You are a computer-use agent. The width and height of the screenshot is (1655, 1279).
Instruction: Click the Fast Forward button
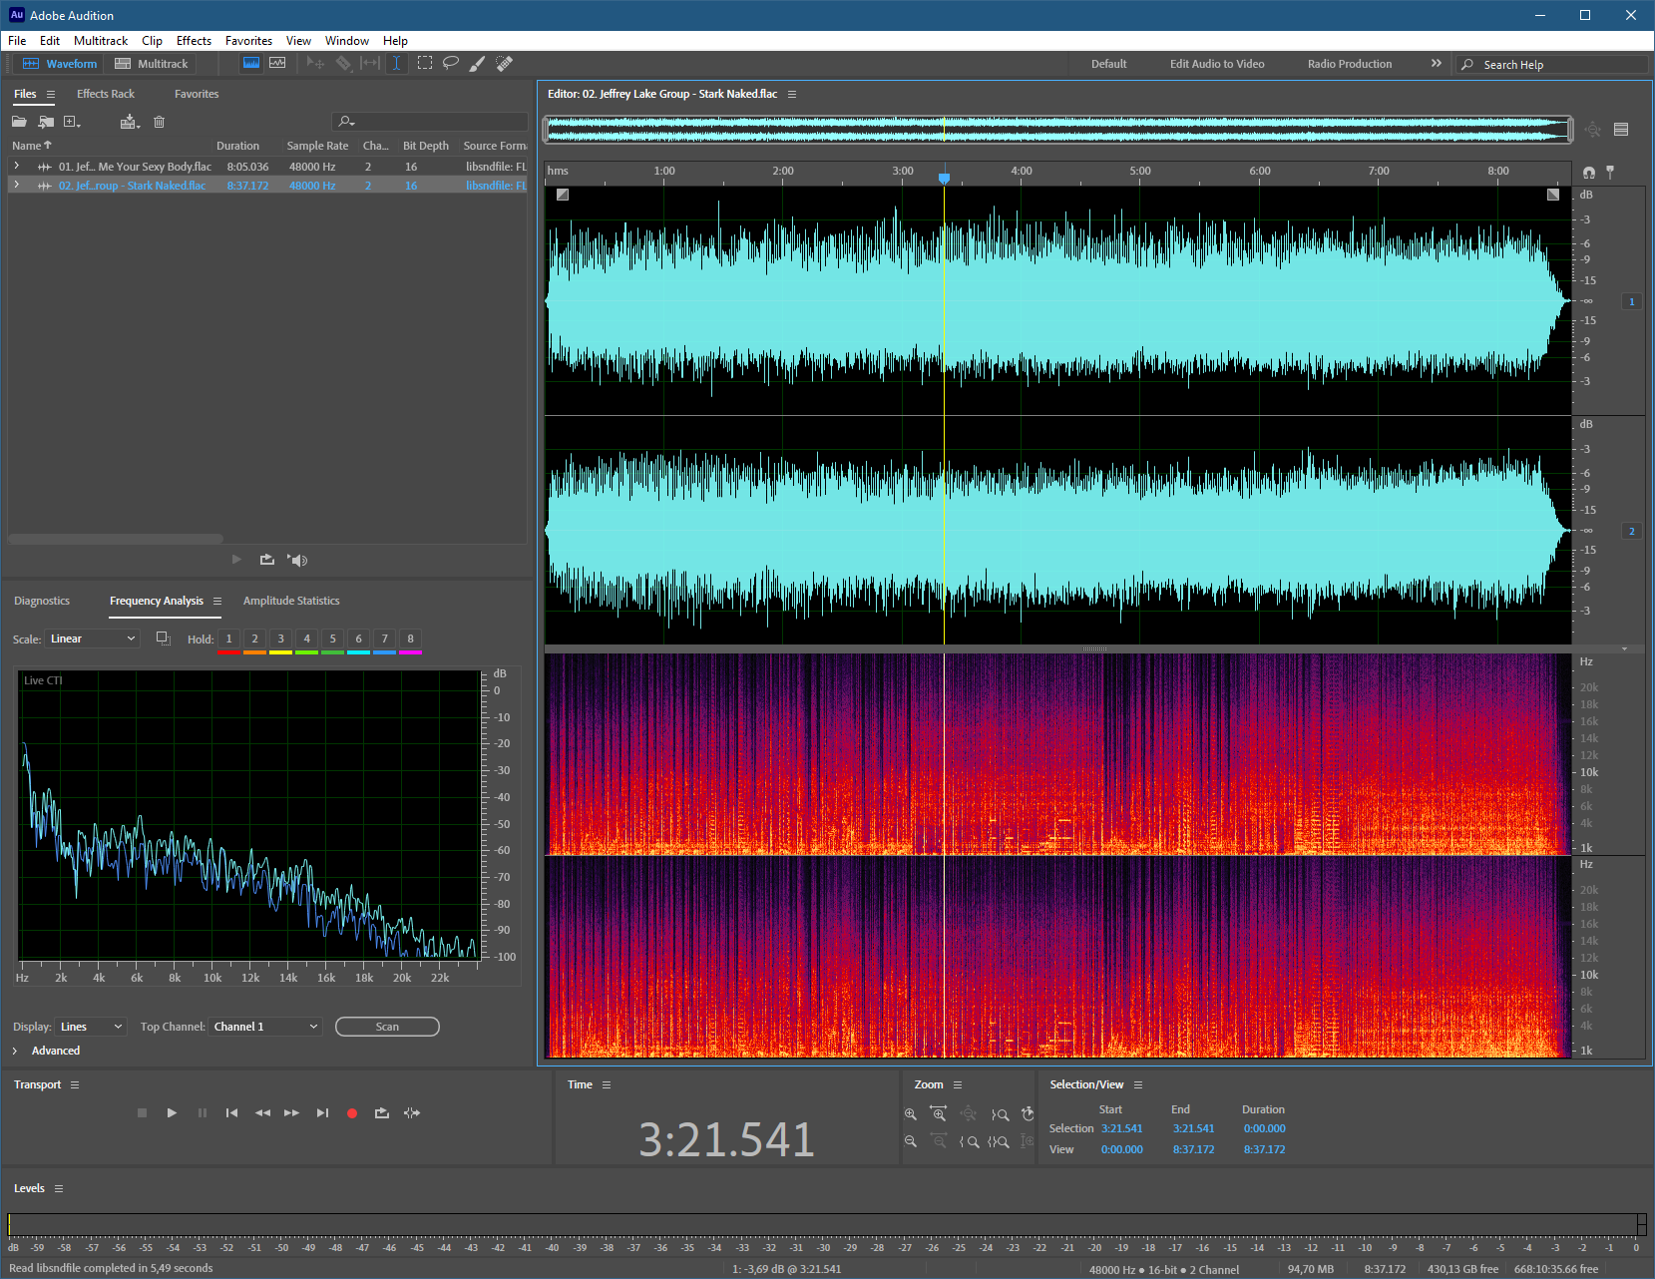pyautogui.click(x=291, y=1112)
